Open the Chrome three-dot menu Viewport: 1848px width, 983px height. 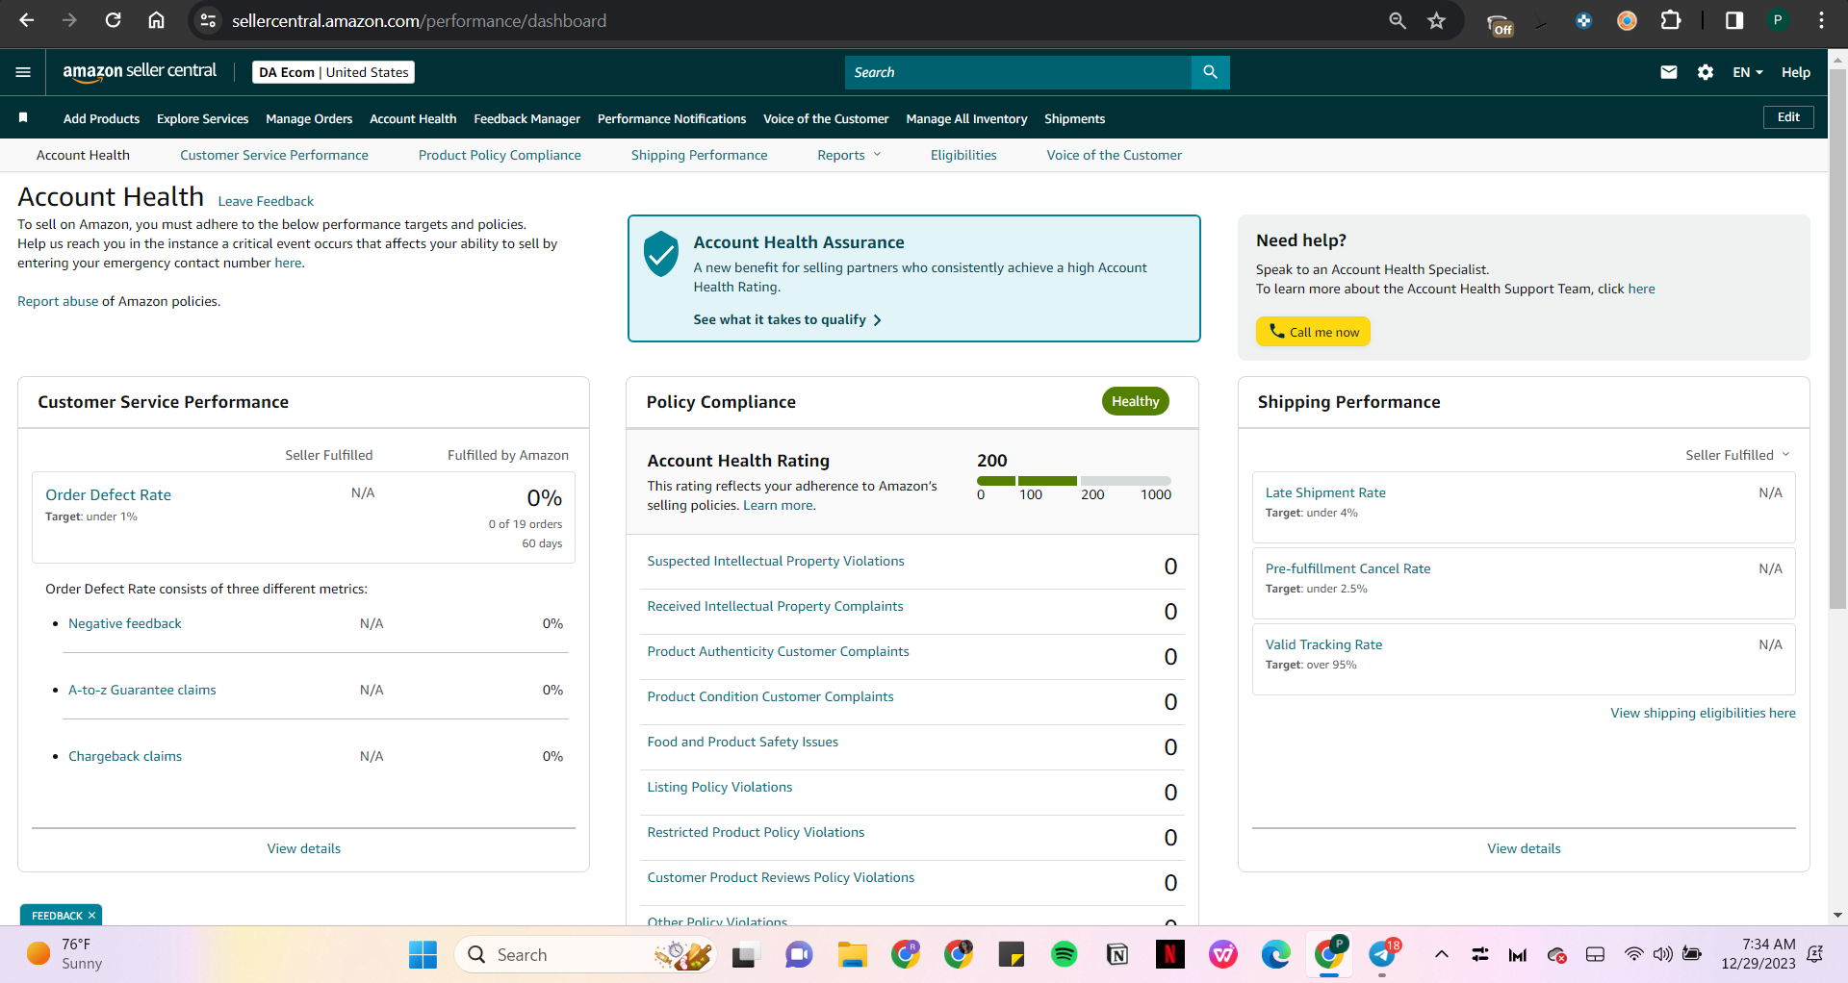[x=1821, y=20]
